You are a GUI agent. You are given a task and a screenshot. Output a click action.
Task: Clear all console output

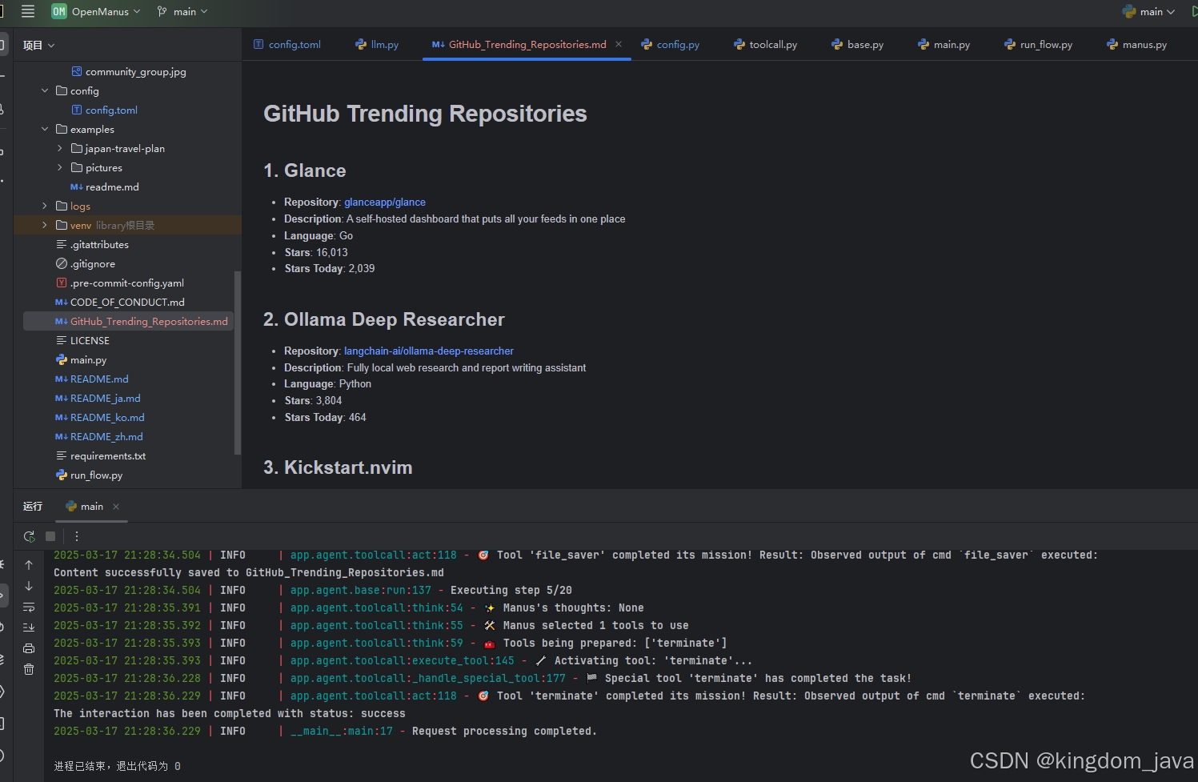click(29, 669)
